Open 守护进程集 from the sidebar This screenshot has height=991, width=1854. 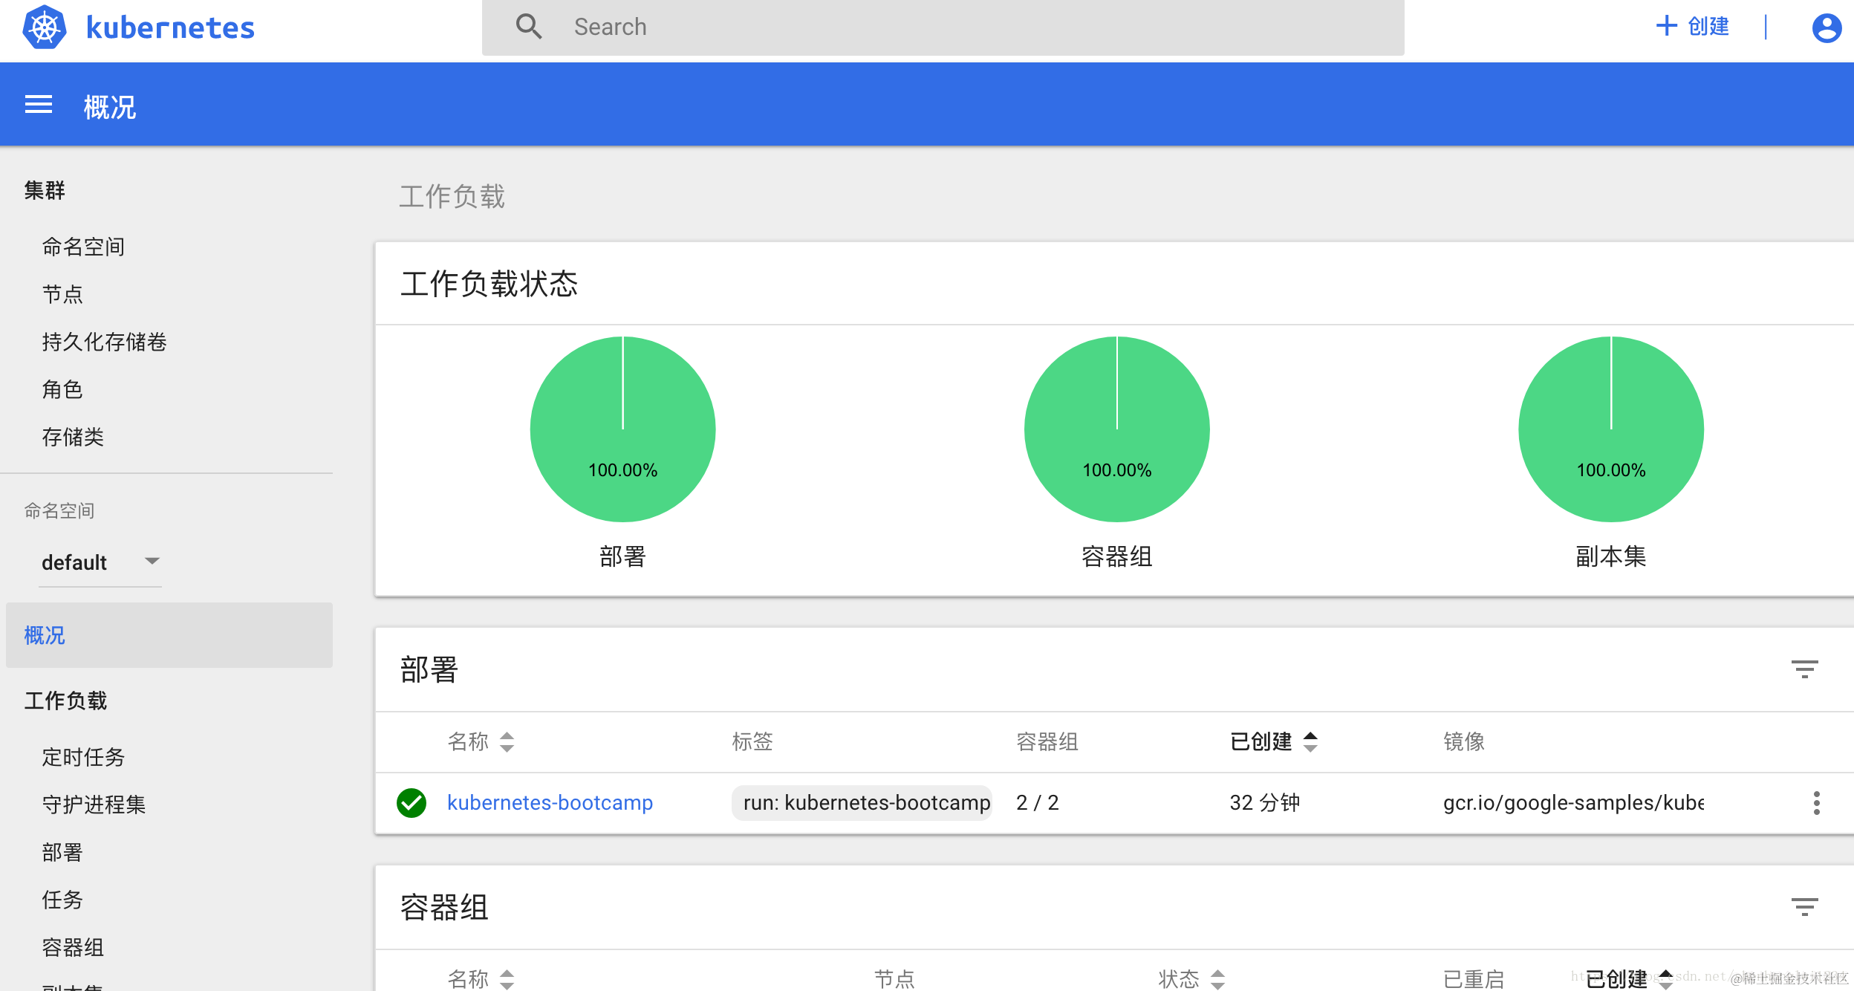click(x=94, y=805)
